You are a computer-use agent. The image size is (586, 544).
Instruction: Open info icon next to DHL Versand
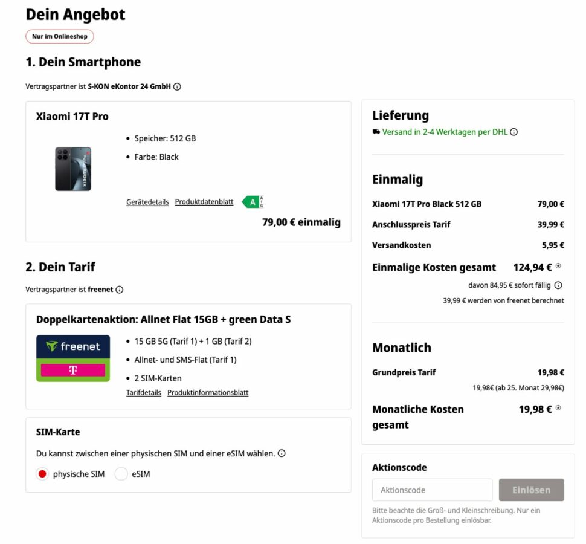point(514,132)
